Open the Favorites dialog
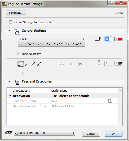The width and height of the screenshot is (129, 141). point(16,13)
